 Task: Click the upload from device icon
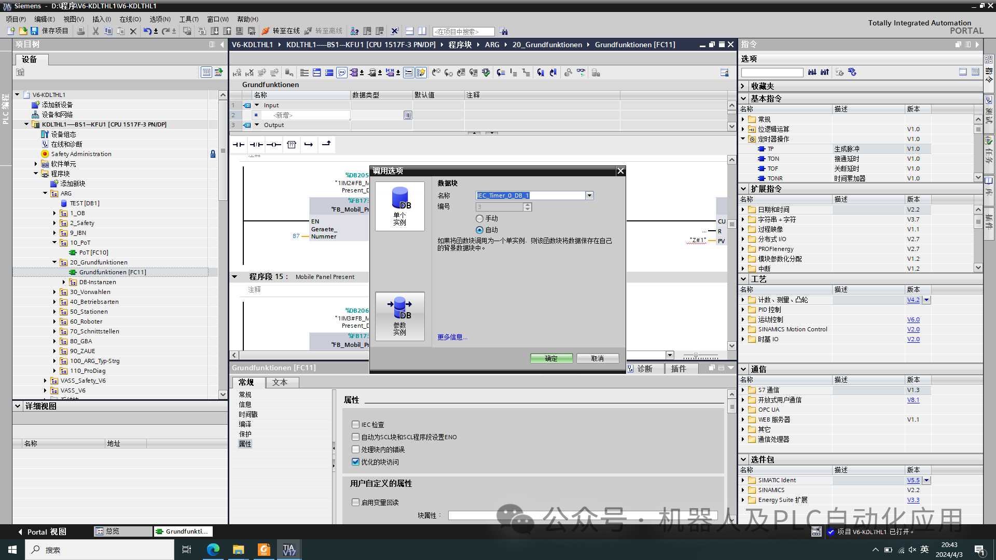227,31
